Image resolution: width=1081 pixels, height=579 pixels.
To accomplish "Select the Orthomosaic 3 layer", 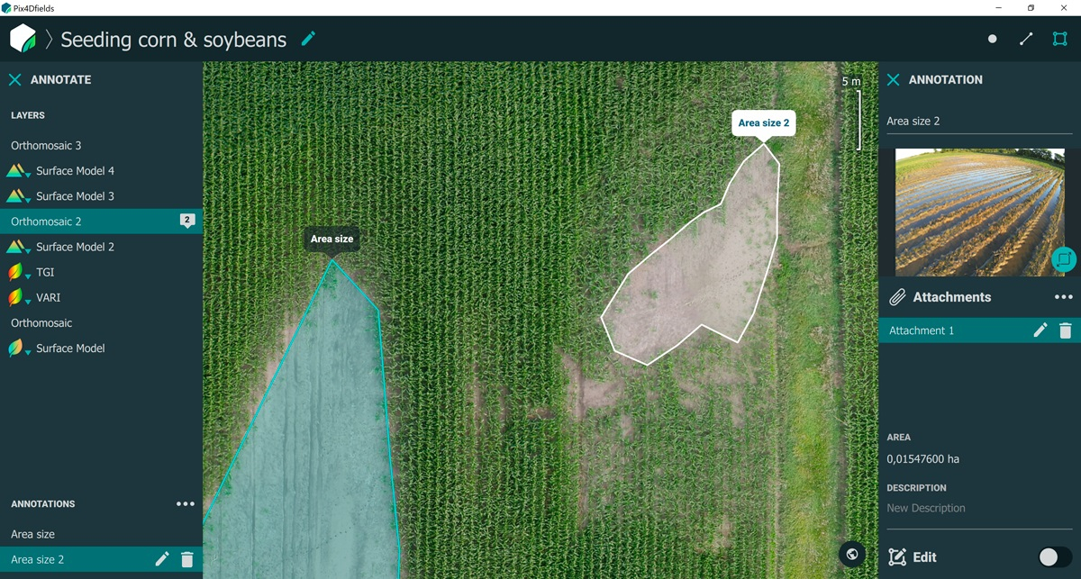I will pos(46,146).
